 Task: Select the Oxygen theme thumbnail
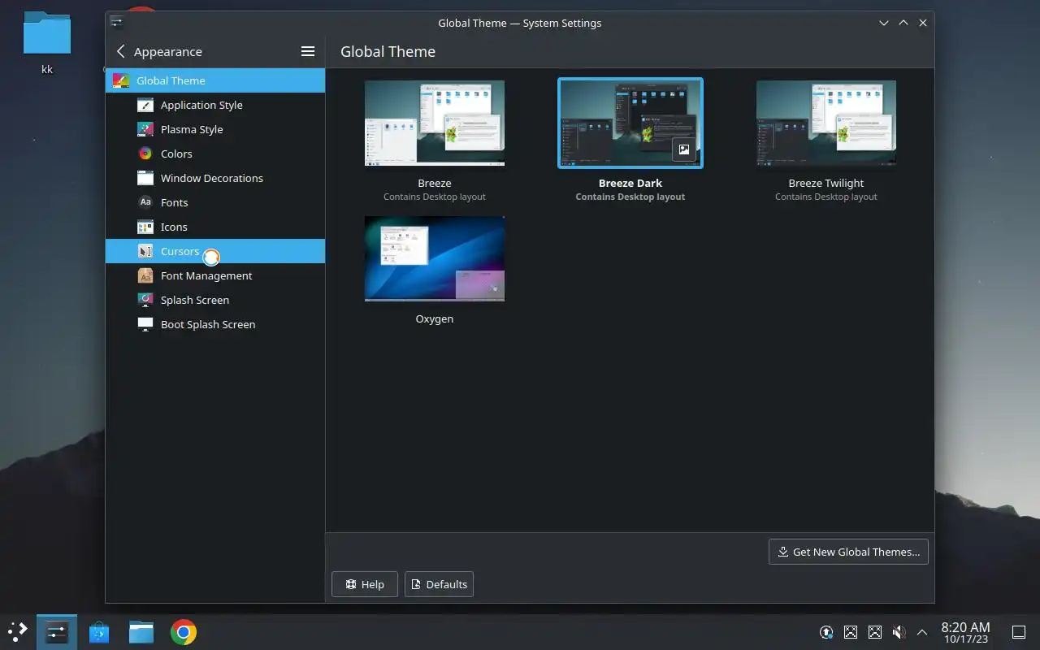(435, 259)
